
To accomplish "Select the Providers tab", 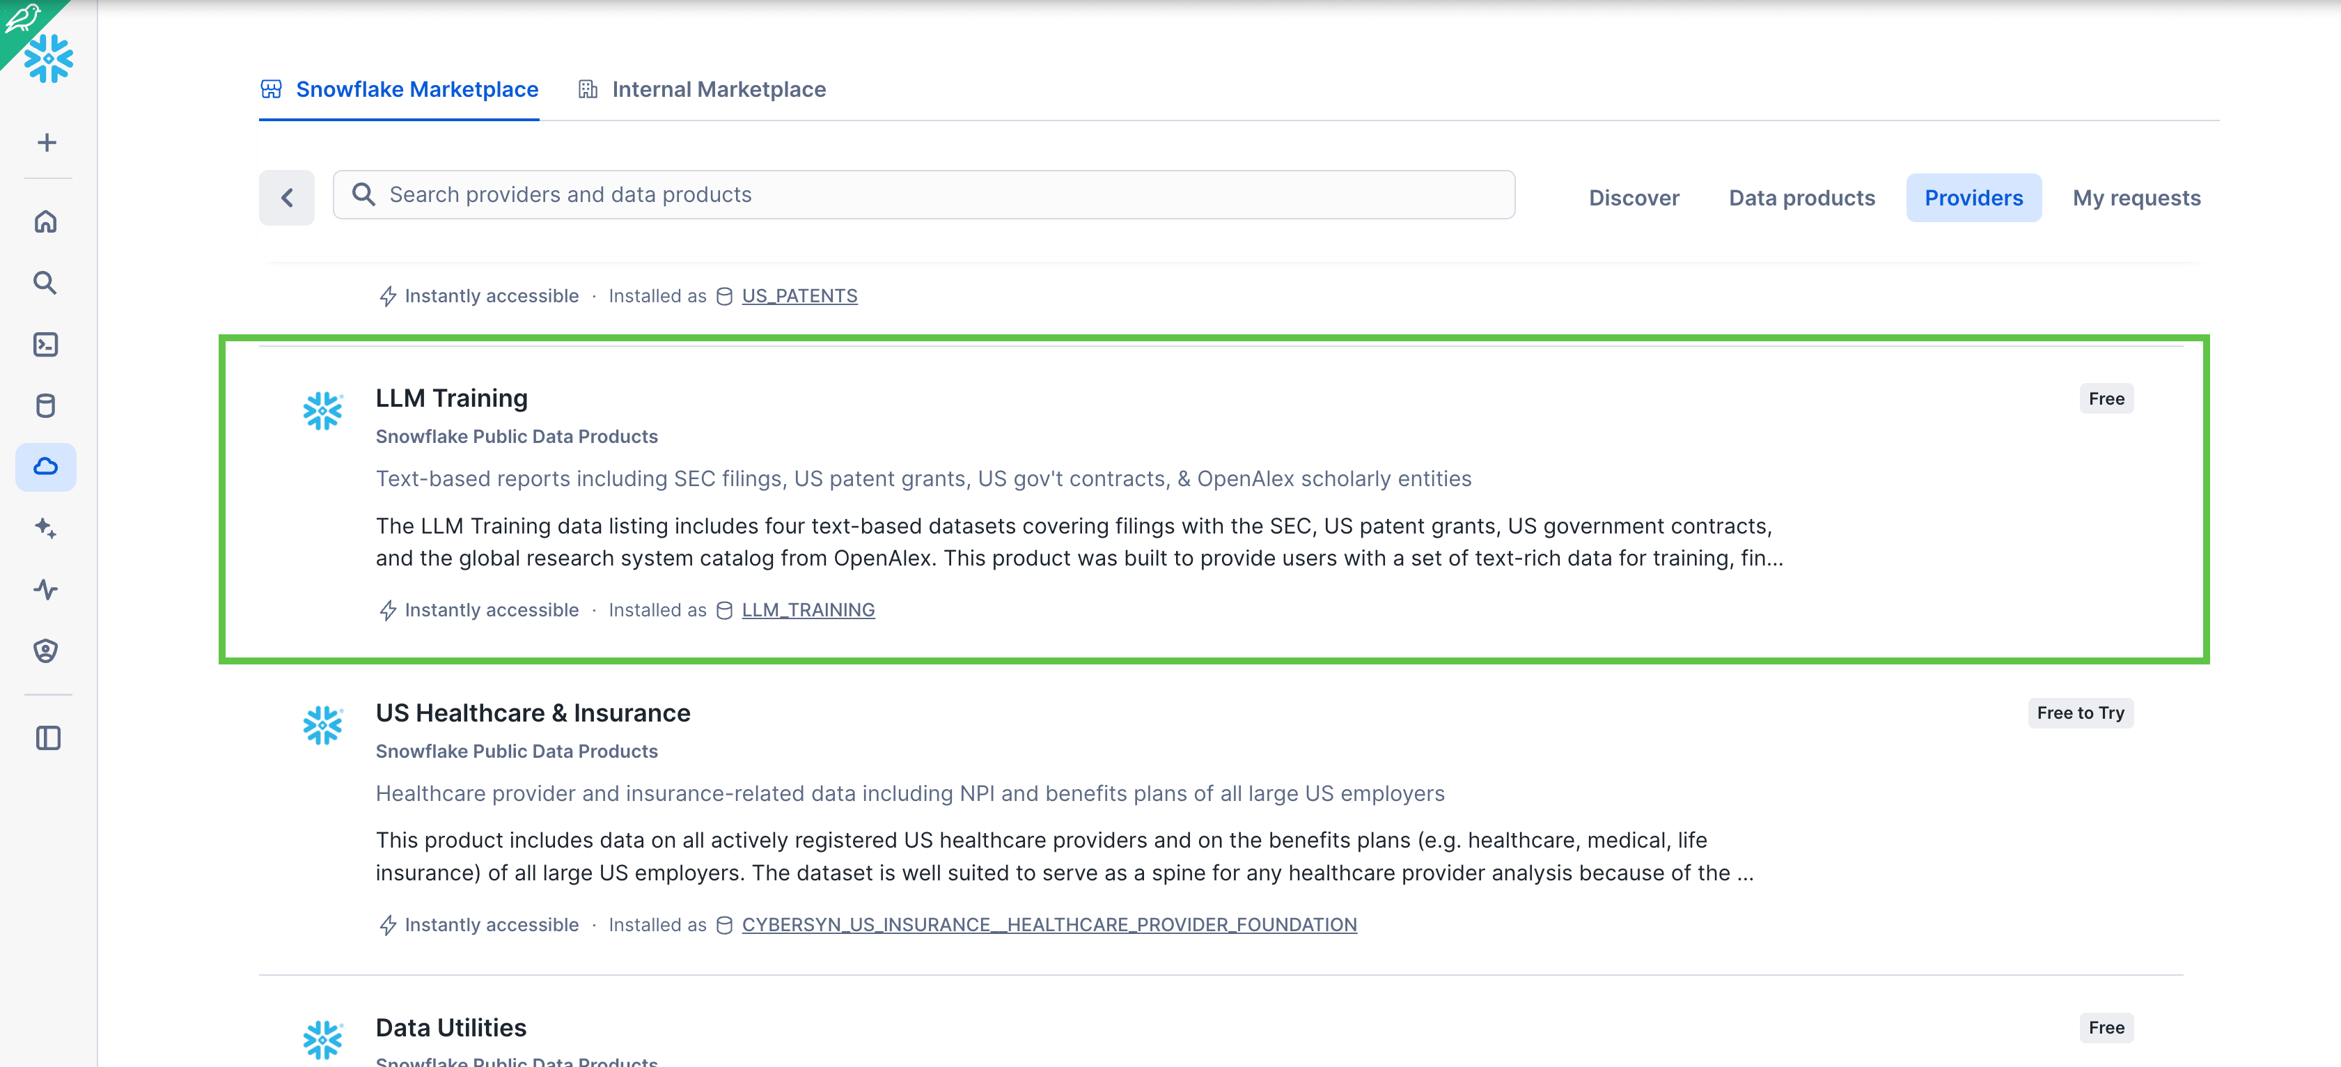I will (1973, 198).
